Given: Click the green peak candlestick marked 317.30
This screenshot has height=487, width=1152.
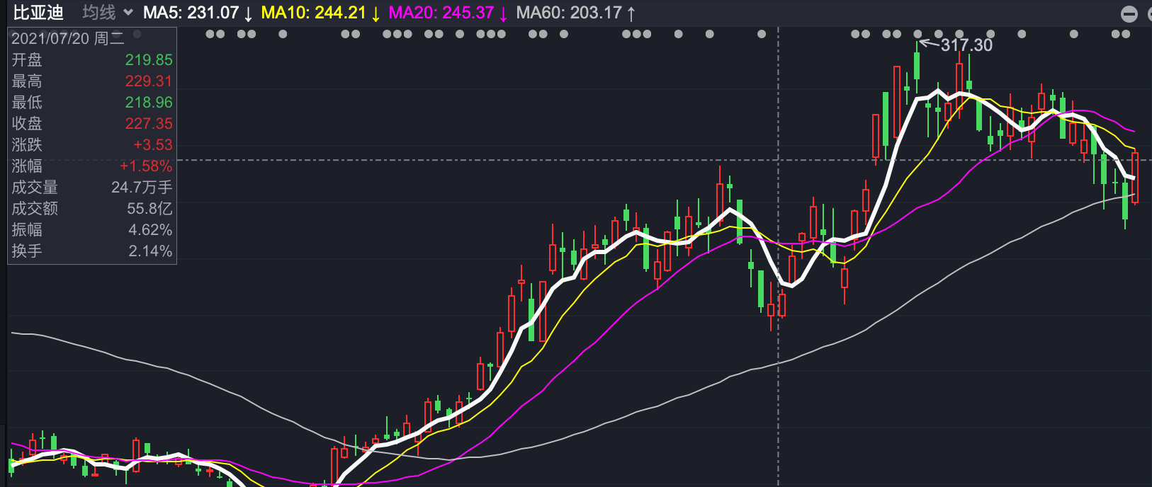Looking at the screenshot, I should tap(917, 66).
